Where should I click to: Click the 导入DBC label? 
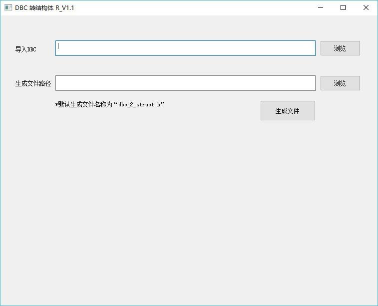coord(25,49)
